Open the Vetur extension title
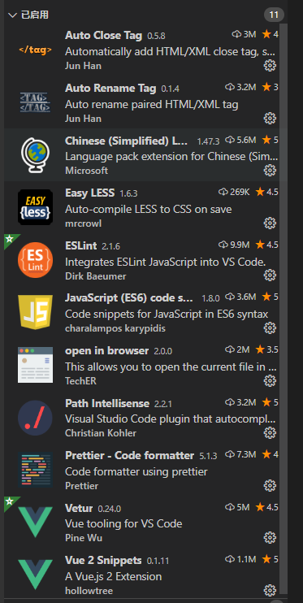 point(79,508)
